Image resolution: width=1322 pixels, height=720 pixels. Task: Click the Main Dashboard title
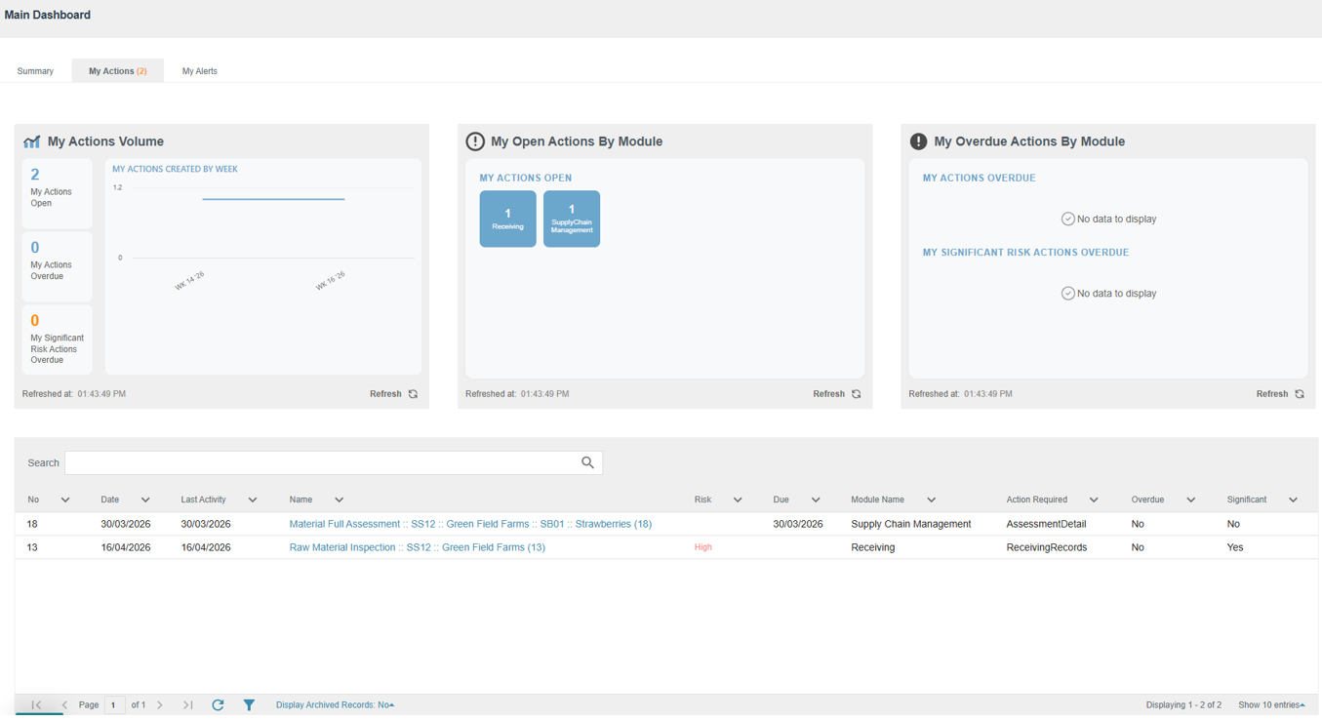point(48,15)
